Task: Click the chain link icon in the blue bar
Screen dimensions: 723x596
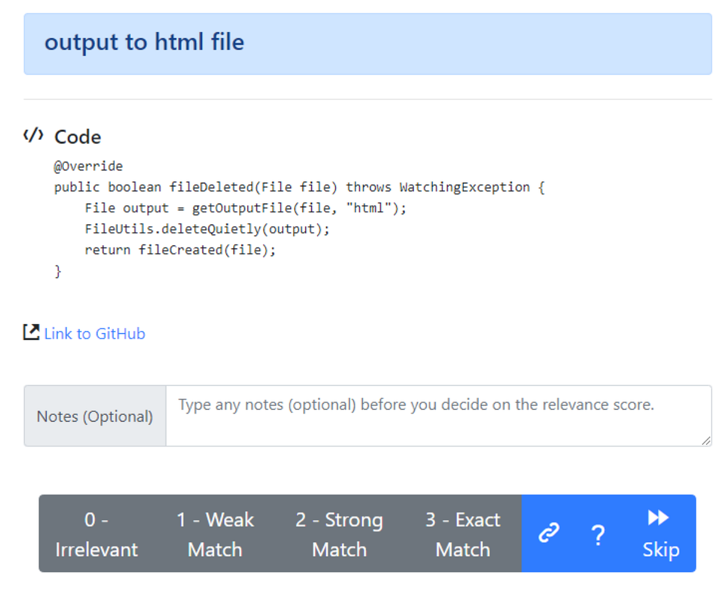Action: pyautogui.click(x=549, y=534)
